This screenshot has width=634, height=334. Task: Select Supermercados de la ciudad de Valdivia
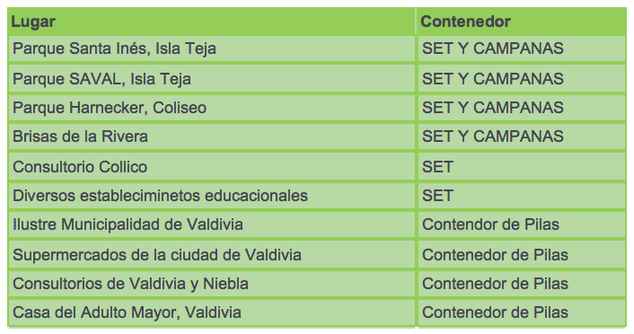click(211, 254)
